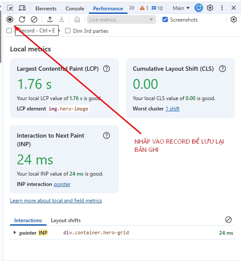Enable Dim 3rd parties checkbox
Viewport: 241px width, 261px height.
(68, 31)
